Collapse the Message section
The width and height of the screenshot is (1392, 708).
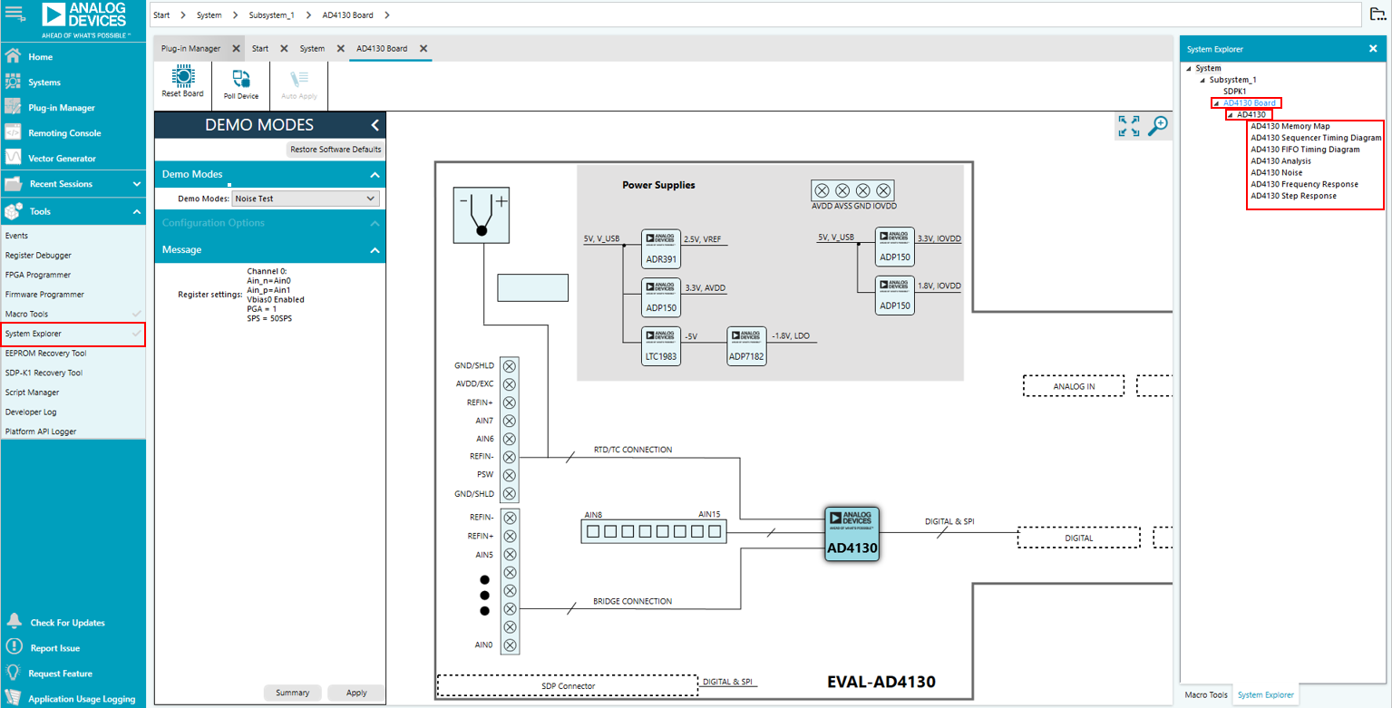pyautogui.click(x=375, y=250)
